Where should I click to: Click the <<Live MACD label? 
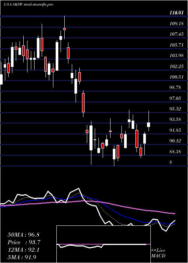[x=158, y=253]
